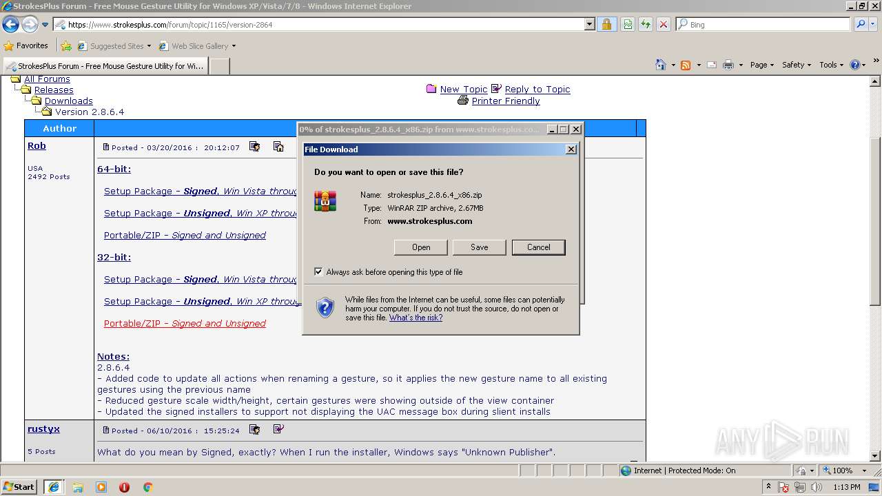Open the Suggested Sites favorites item

click(114, 46)
